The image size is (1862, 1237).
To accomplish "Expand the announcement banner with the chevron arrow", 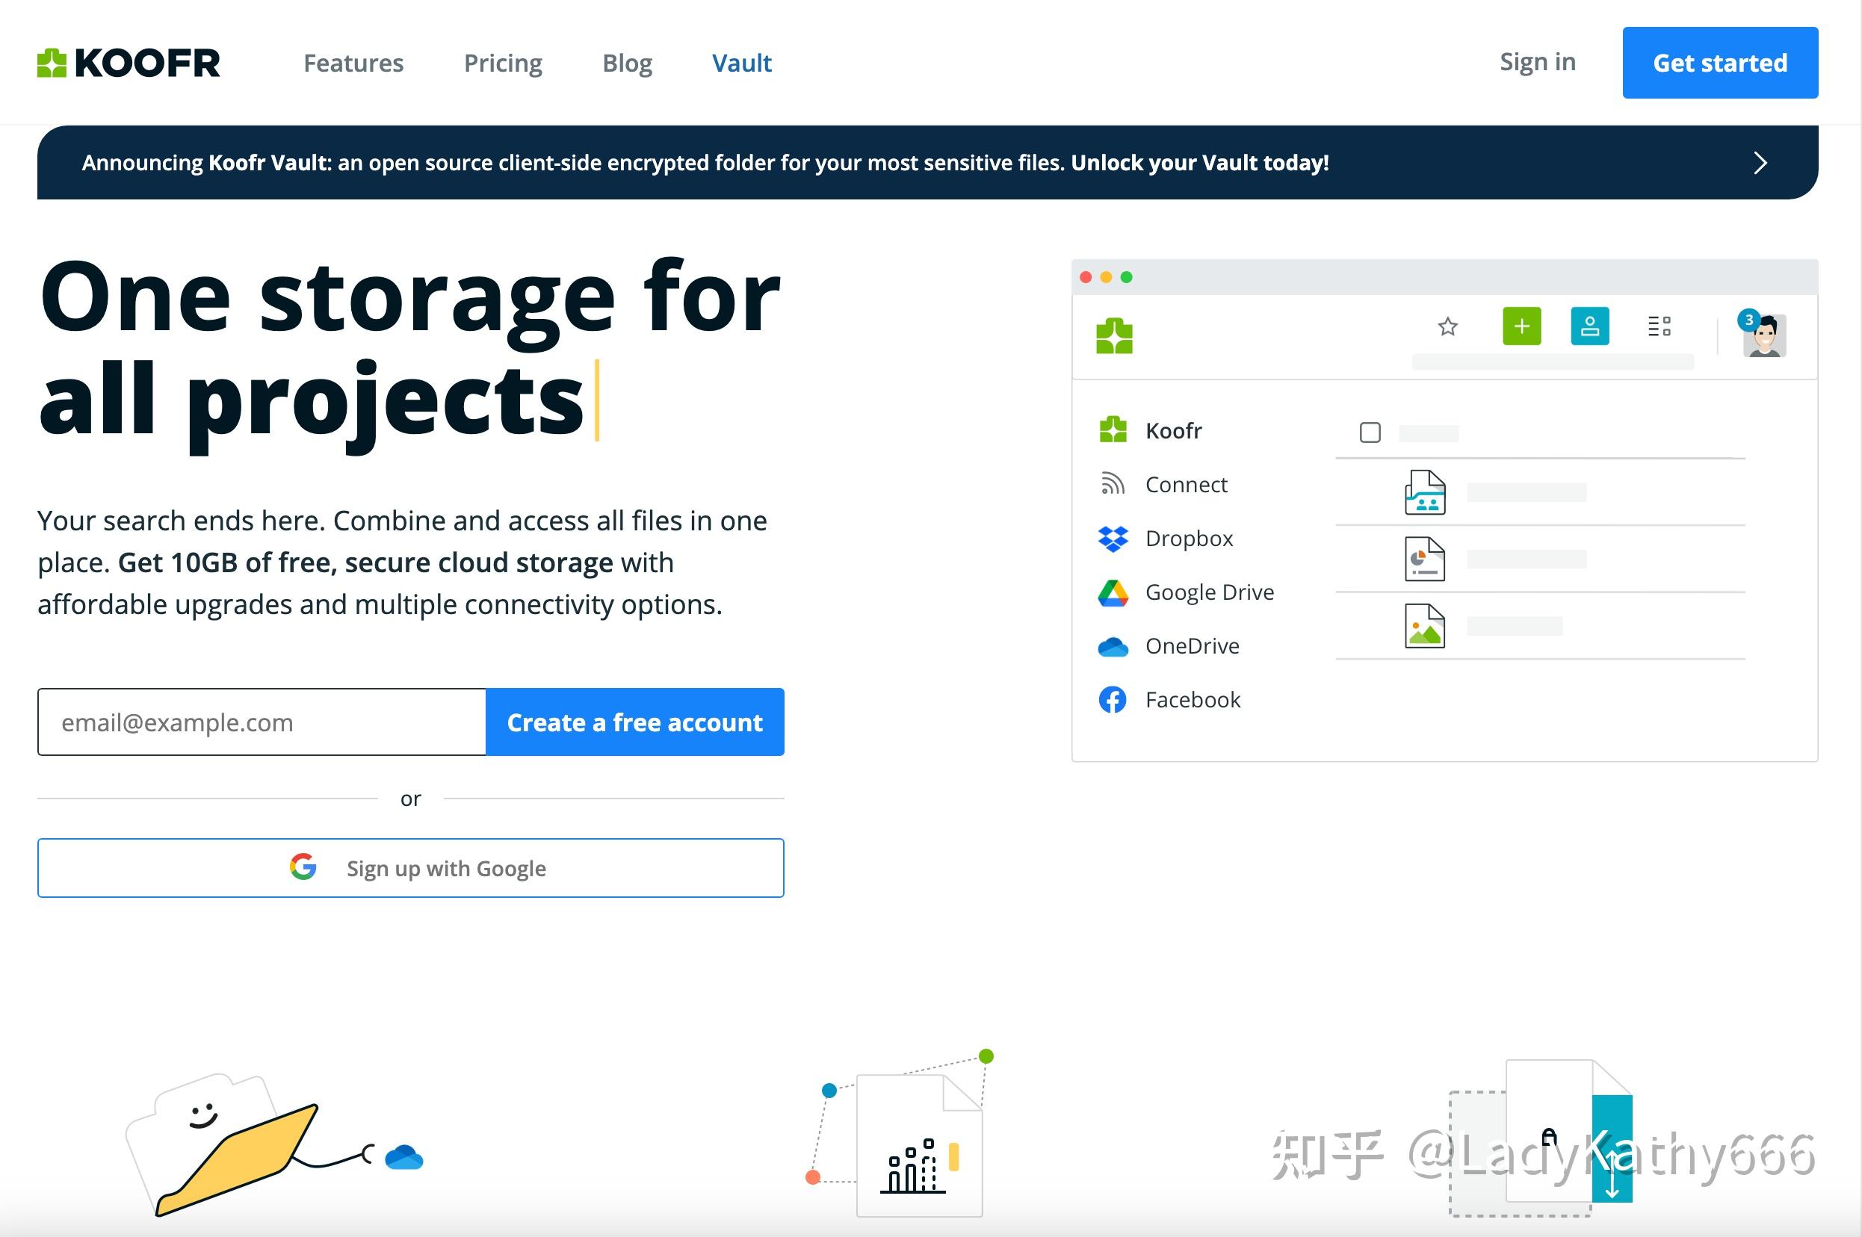I will coord(1760,164).
